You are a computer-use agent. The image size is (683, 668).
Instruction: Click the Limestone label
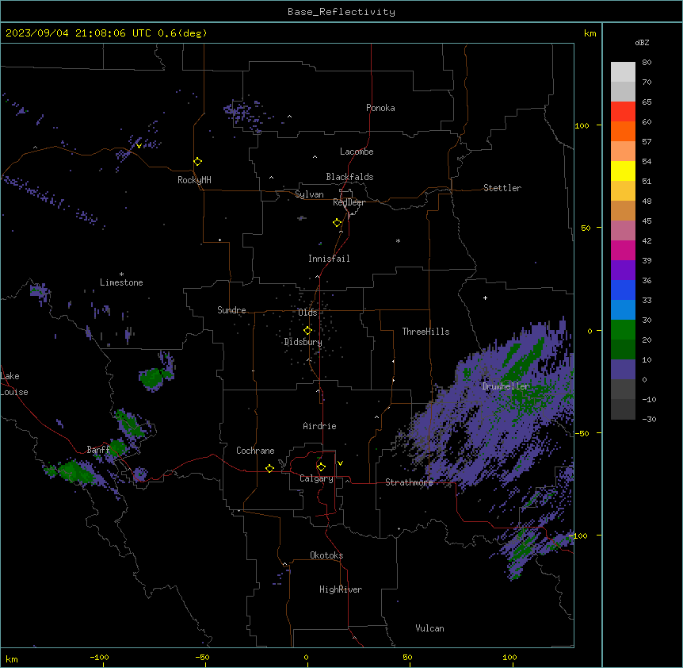click(x=121, y=282)
